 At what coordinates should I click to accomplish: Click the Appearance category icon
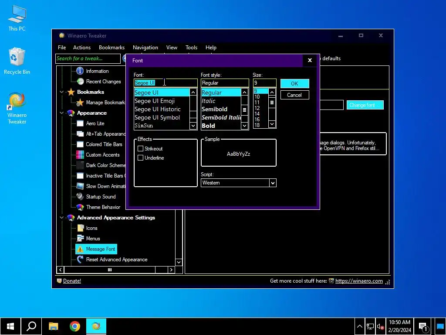[x=71, y=113]
